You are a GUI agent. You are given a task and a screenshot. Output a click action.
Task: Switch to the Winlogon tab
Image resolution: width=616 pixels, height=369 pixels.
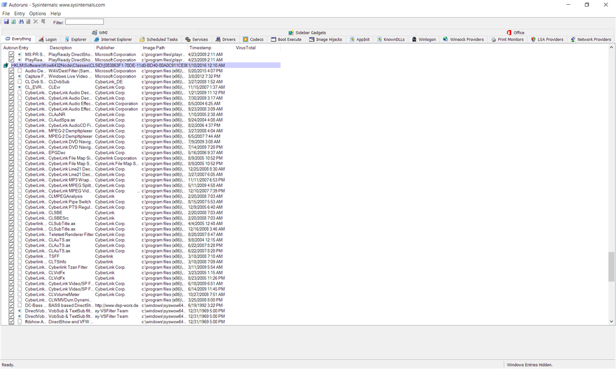pos(424,39)
